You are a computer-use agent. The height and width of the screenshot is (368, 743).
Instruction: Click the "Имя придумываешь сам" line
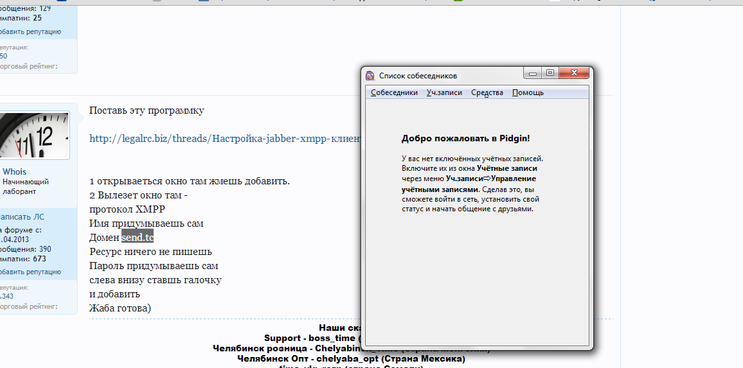coord(147,223)
